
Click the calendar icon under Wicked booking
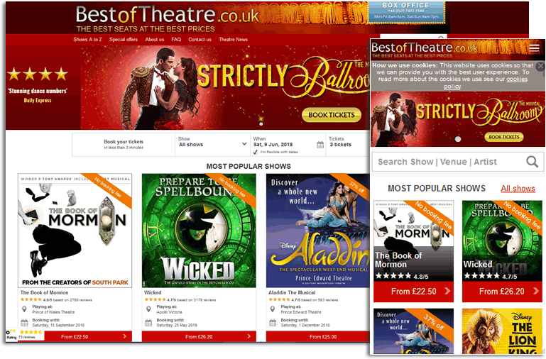148,323
